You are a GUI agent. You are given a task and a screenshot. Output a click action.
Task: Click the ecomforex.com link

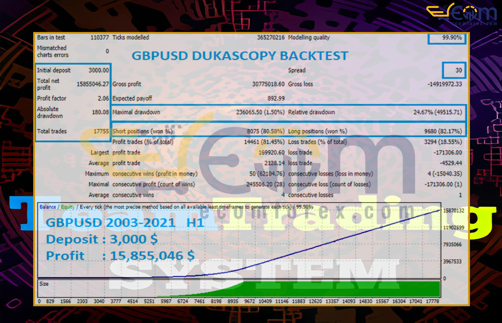click(x=474, y=23)
